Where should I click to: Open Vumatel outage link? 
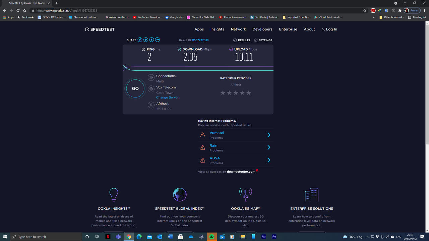pos(217,133)
